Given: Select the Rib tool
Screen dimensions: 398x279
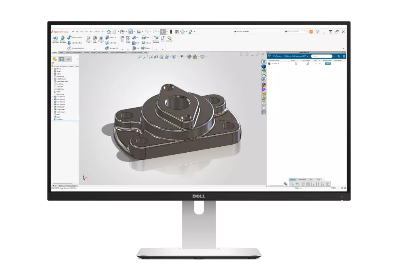Looking at the screenshot, I should 135,37.
